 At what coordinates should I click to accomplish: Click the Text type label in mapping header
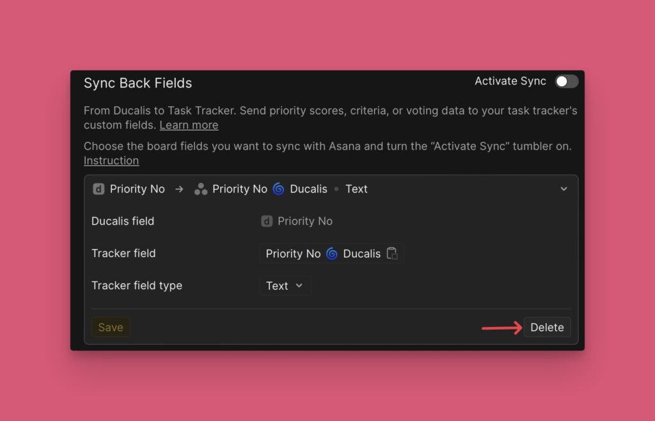[356, 189]
